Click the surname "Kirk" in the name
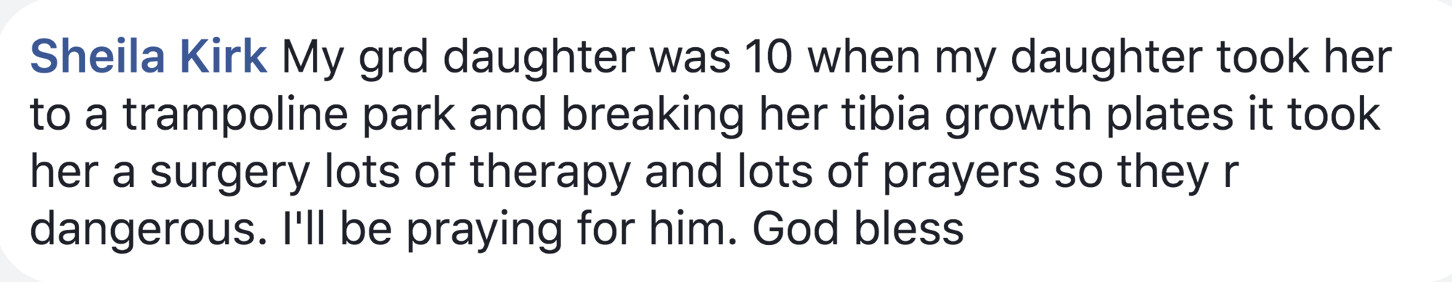Image resolution: width=1452 pixels, height=282 pixels. point(224,57)
